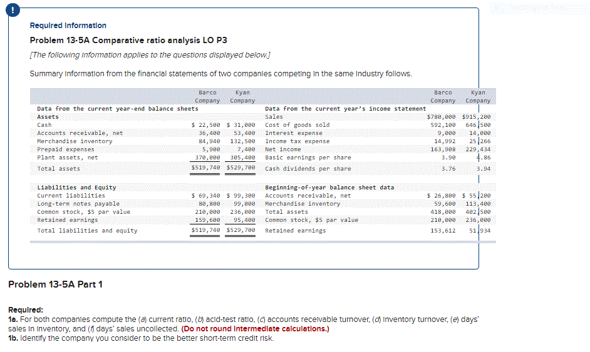Click the 'Income tax expense' label
The height and width of the screenshot is (352, 590).
click(x=298, y=141)
